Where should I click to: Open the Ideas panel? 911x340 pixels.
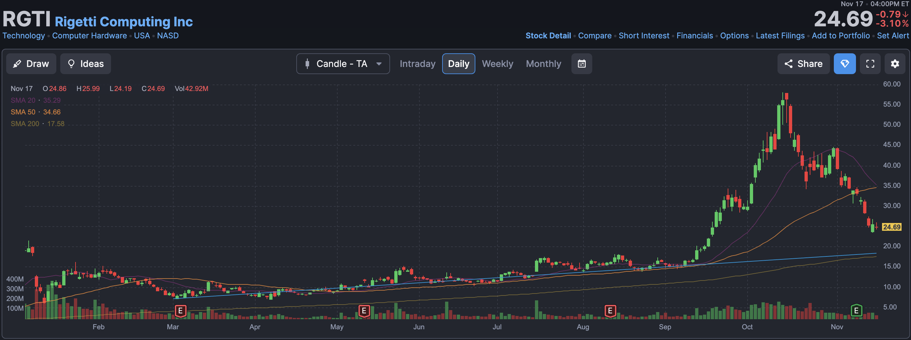pos(86,64)
